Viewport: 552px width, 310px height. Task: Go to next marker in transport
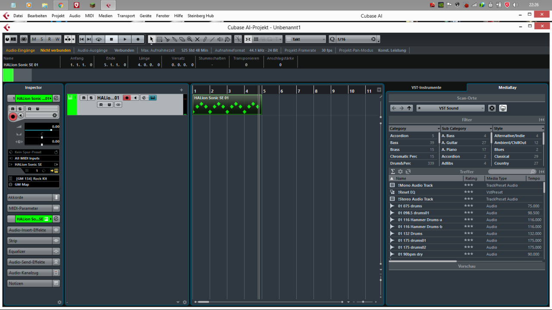click(x=89, y=39)
